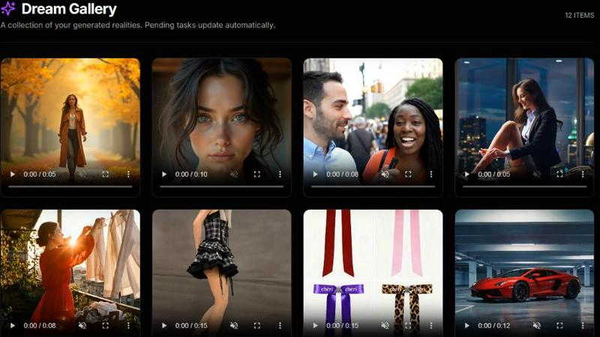Screen dimensions: 600x337
Task: Fullscreen the street interview video
Action: click(408, 174)
